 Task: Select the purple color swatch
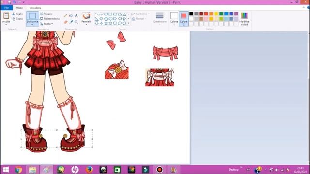tap(236, 14)
